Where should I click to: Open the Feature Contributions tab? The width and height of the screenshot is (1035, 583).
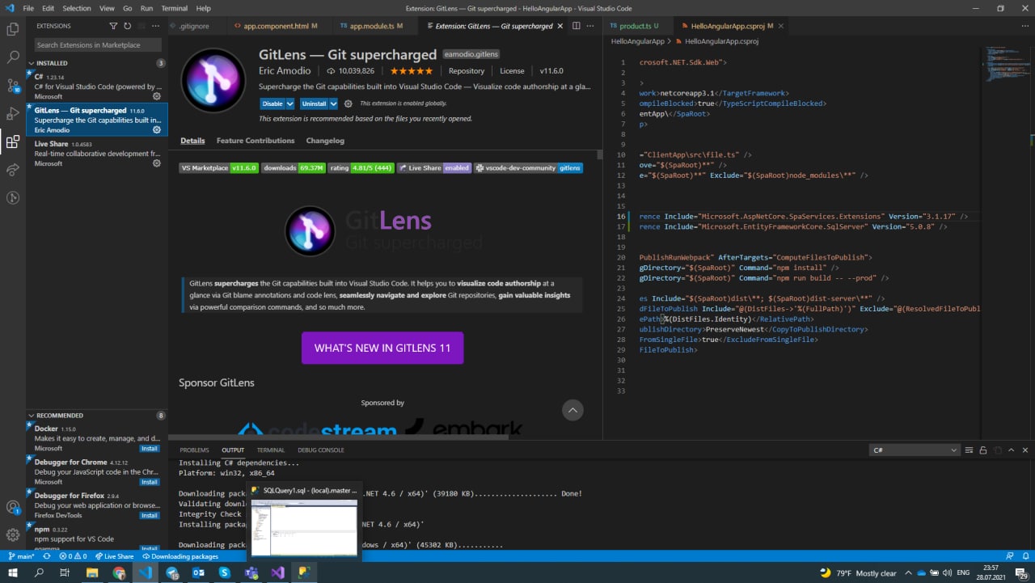tap(256, 141)
